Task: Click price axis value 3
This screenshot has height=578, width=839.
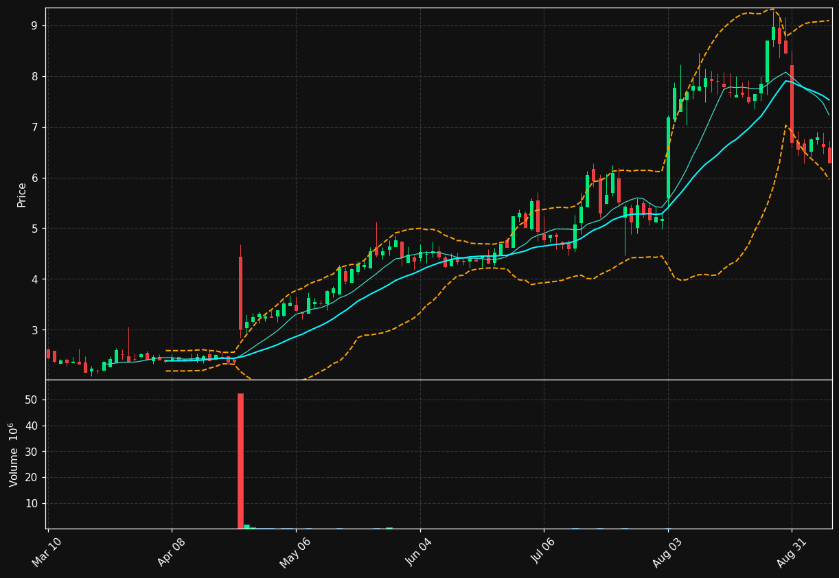Action: (x=34, y=330)
